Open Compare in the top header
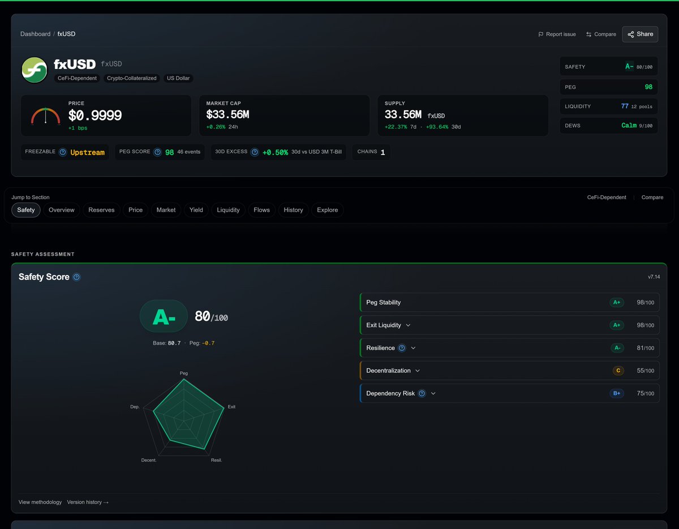The height and width of the screenshot is (529, 679). coord(601,35)
